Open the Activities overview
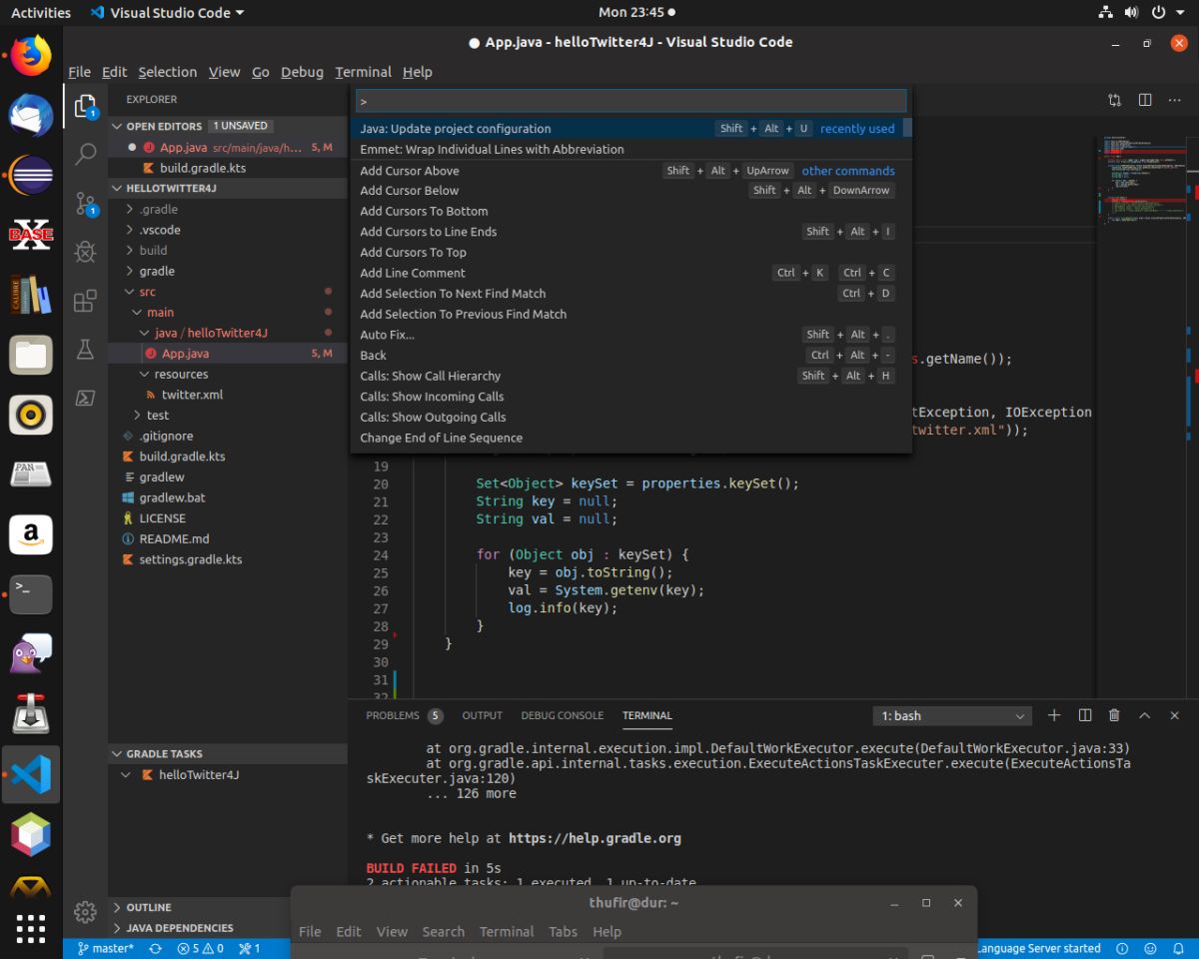Screen dimensions: 1199x959 tap(41, 13)
